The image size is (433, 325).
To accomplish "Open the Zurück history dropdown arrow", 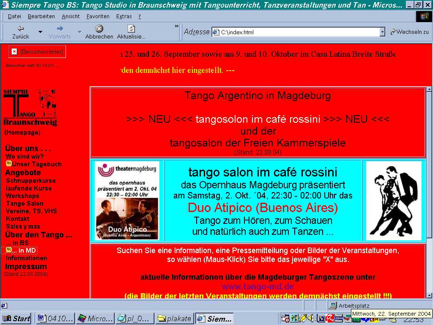I will [40, 32].
